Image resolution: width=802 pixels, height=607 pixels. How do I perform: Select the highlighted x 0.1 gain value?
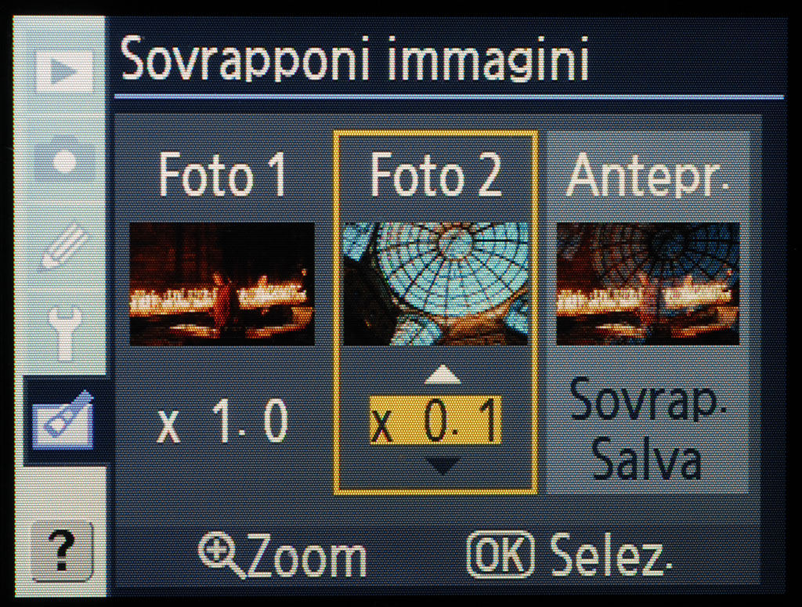(435, 419)
